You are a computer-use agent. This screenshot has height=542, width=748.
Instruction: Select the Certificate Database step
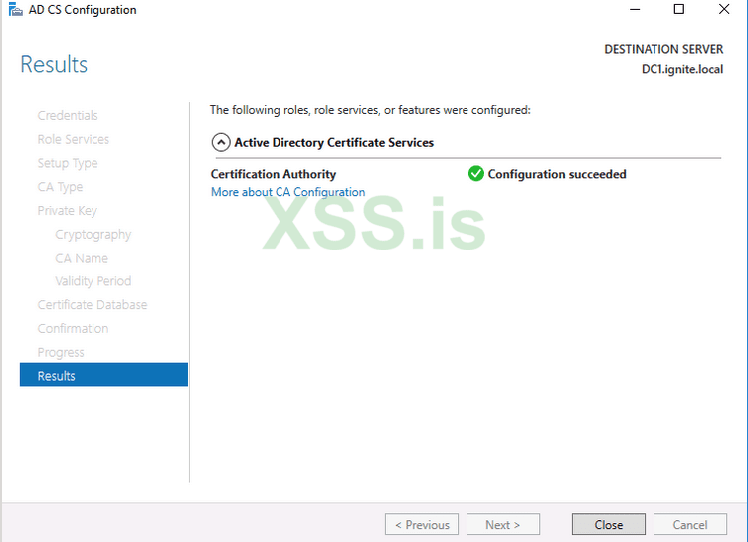93,305
